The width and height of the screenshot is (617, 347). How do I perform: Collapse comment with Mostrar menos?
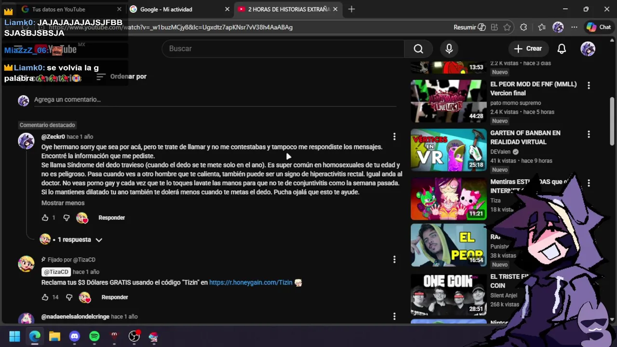tap(63, 203)
